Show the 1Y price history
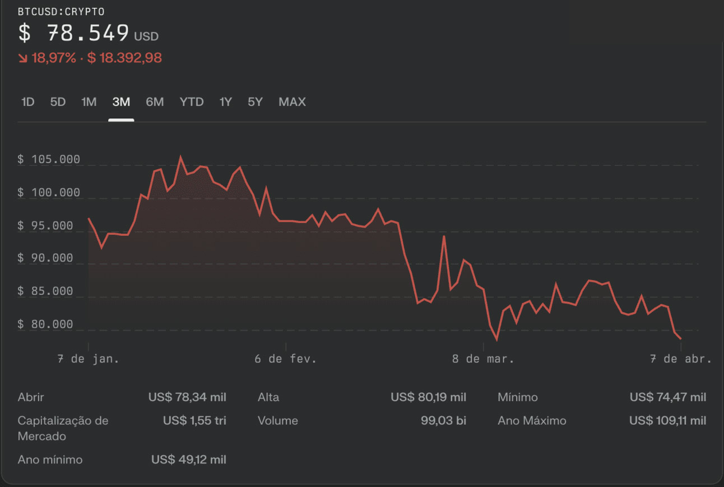The height and width of the screenshot is (487, 724). [225, 102]
